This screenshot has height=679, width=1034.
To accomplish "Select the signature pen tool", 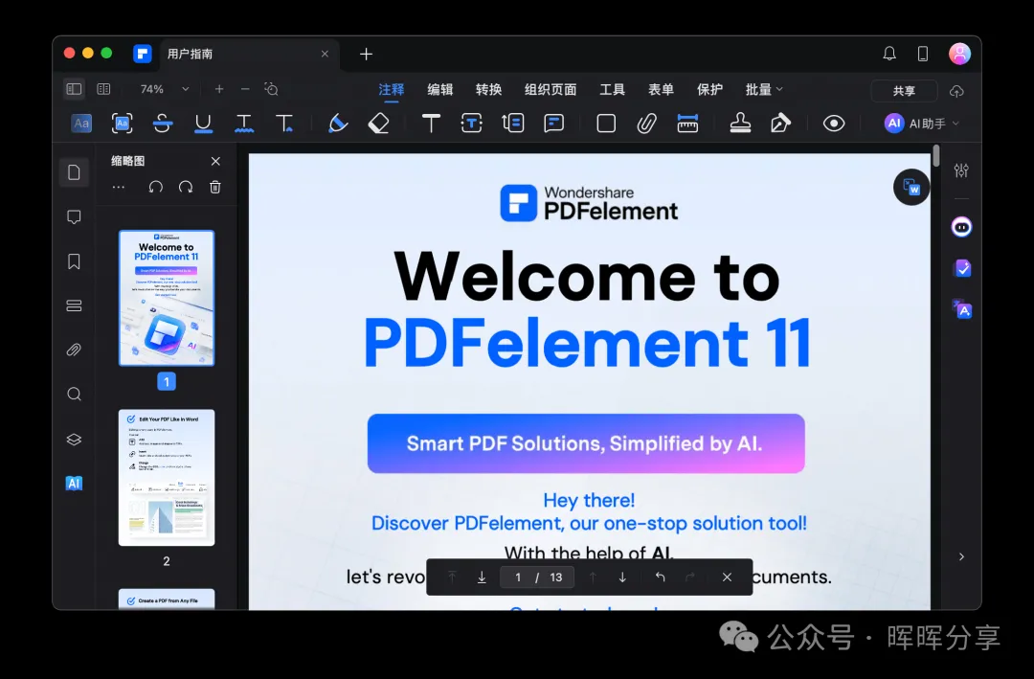I will [x=780, y=124].
